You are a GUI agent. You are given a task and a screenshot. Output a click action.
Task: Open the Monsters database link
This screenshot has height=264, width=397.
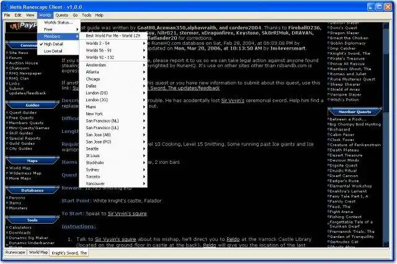[18, 208]
